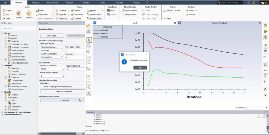
Task: Expand the Boundary Conditions node
Action: 6,47
